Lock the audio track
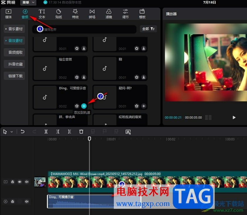The image size is (247, 215). (13, 201)
